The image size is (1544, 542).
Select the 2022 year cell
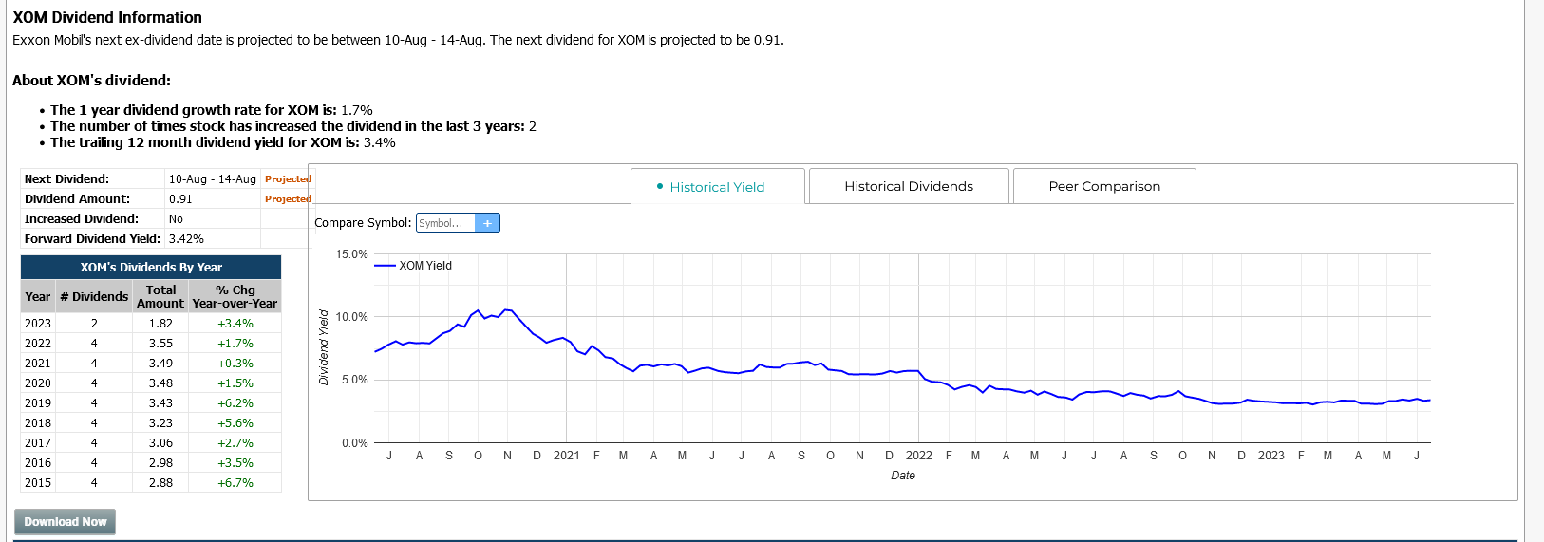click(x=38, y=344)
